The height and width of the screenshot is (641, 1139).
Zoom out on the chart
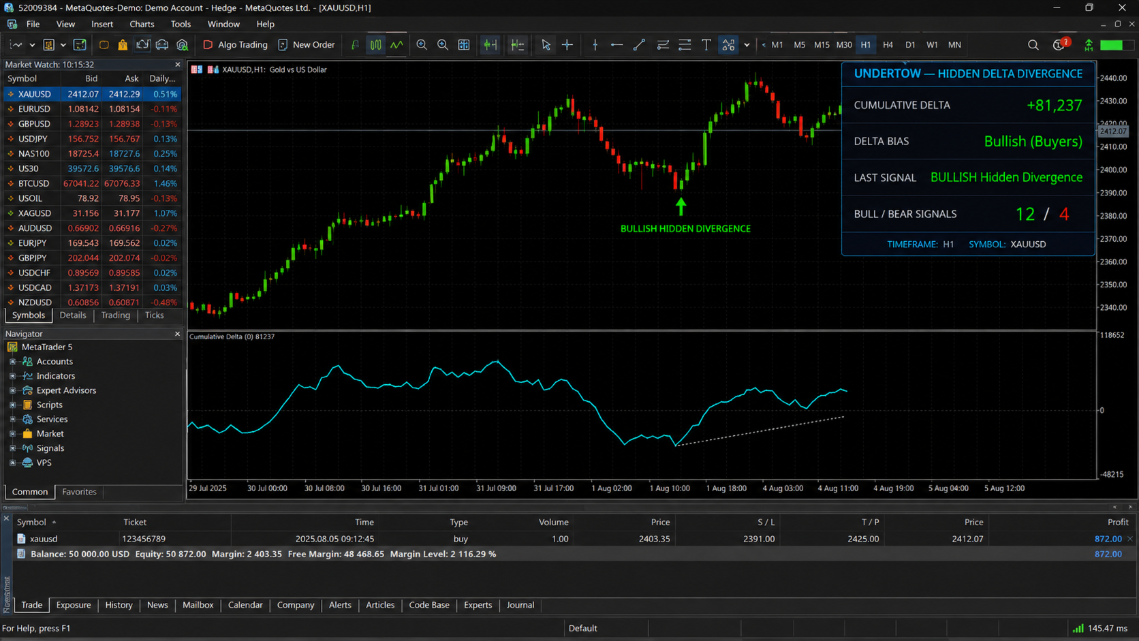443,45
